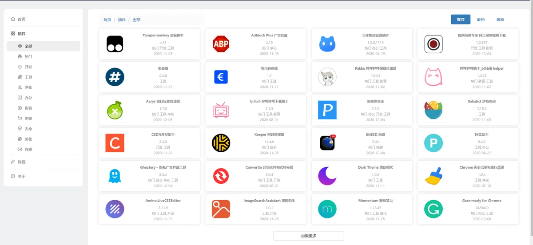Select 全部 category in sidebar
This screenshot has width=533, height=245.
pyautogui.click(x=43, y=46)
